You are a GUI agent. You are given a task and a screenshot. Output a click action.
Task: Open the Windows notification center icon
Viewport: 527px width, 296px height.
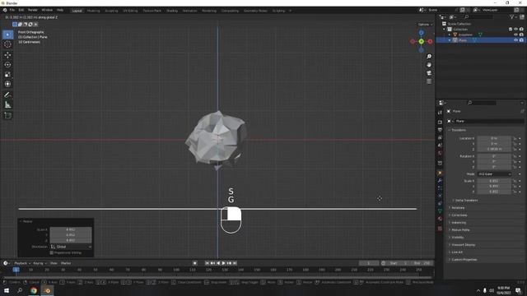click(x=518, y=290)
